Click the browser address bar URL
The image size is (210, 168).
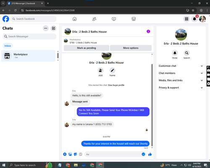point(50,10)
